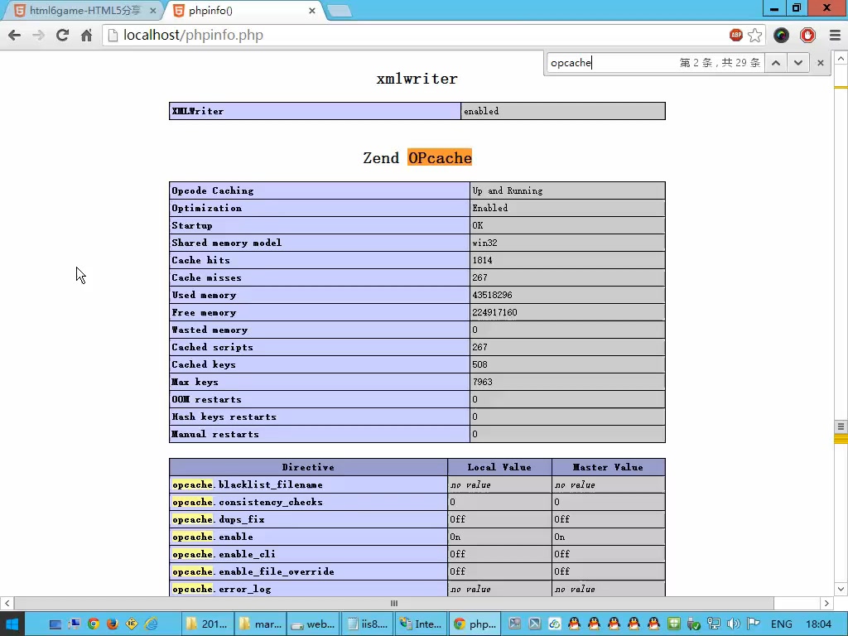The width and height of the screenshot is (848, 636).
Task: Switch to the 'mar...' folder taskbar window
Action: click(x=261, y=624)
